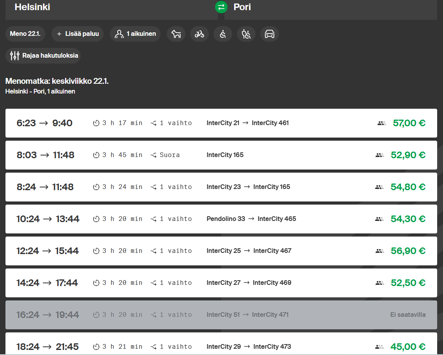Click the transfer icon on 16:24 journey
Screen dimensions: 443x355
coord(154,315)
